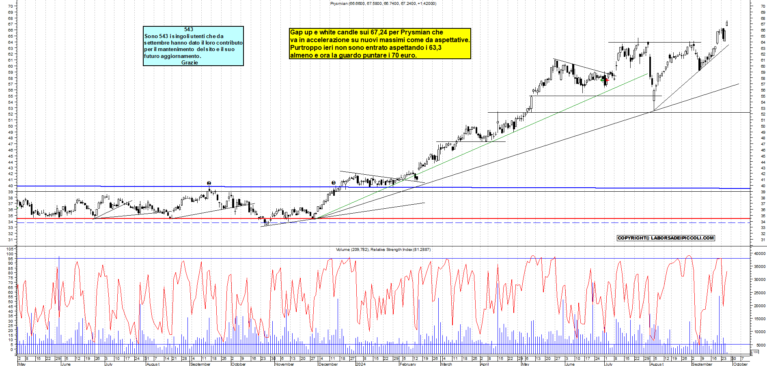Click the April month label

click(x=485, y=364)
